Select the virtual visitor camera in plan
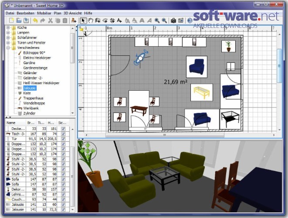This screenshot has width=288, height=218. point(140,58)
